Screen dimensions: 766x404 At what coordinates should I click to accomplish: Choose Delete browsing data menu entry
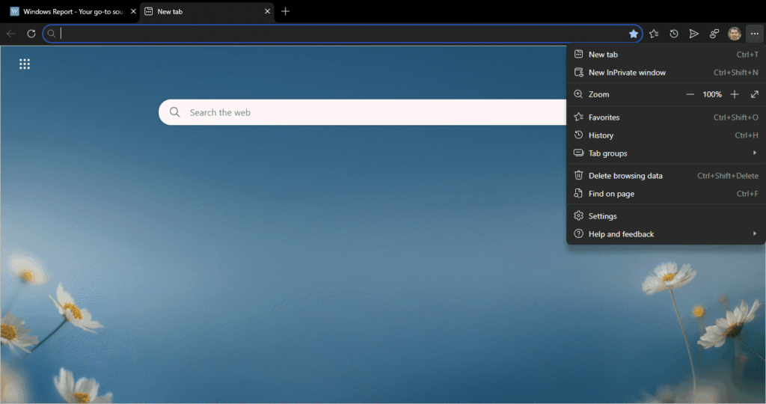pos(625,176)
